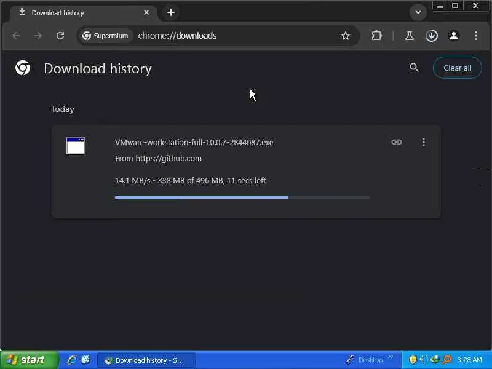The width and height of the screenshot is (492, 369).
Task: Click the Today date heading
Action: 63,109
